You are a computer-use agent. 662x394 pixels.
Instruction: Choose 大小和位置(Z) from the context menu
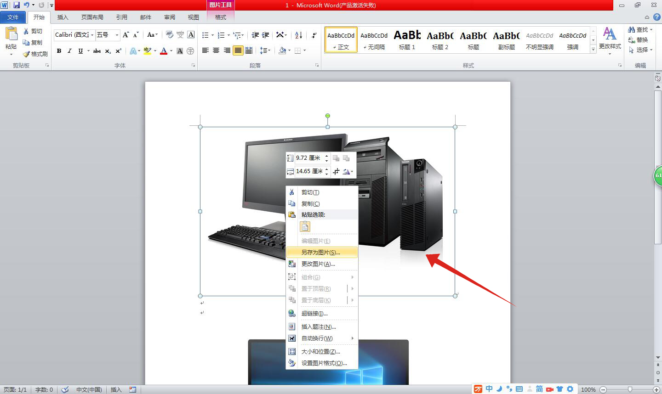(322, 351)
